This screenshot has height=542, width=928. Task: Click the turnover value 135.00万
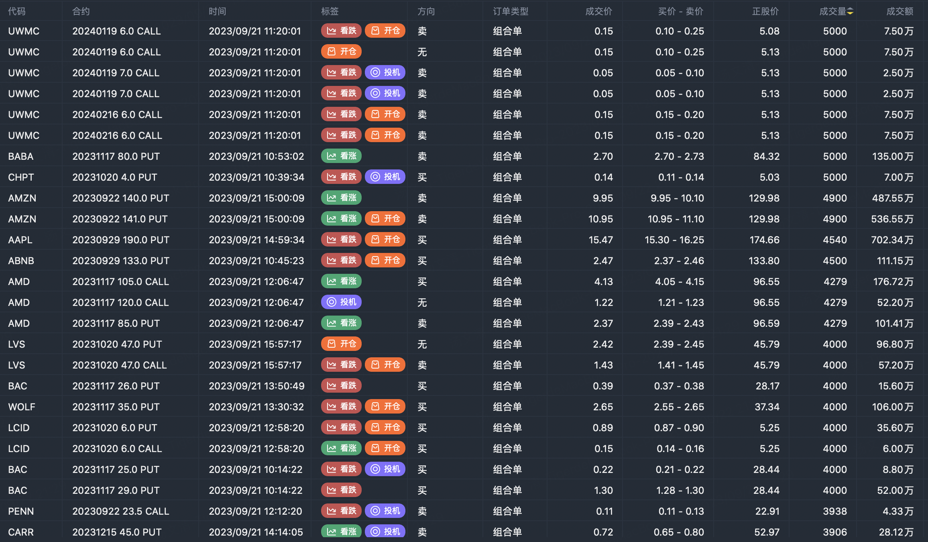click(x=893, y=156)
